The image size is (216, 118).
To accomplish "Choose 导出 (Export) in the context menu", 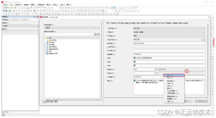I will click(174, 78).
